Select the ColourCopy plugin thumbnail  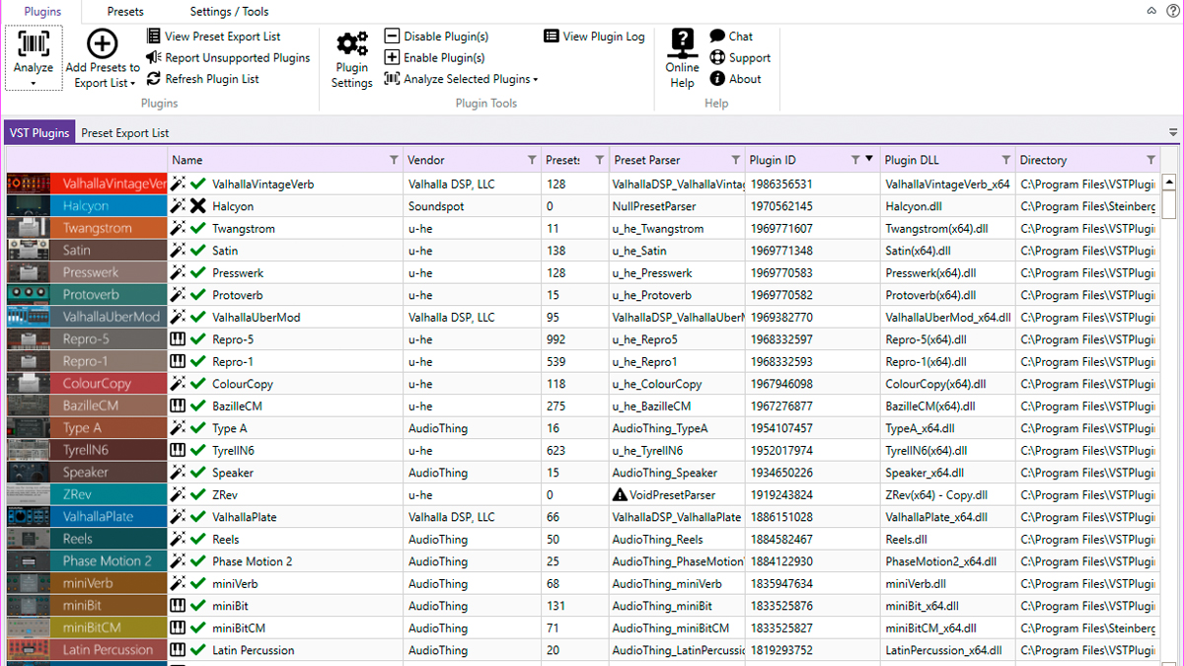click(x=87, y=384)
